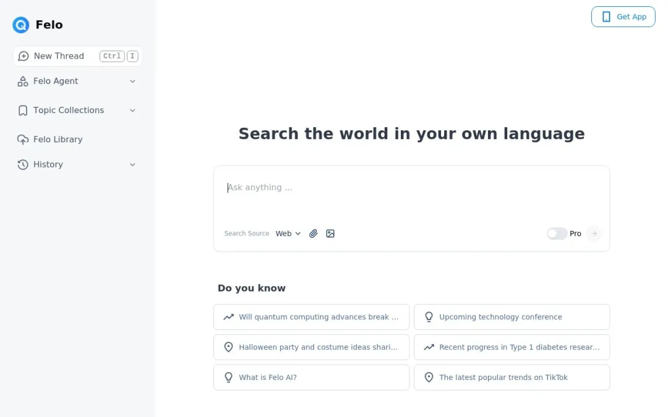Viewport: 668px width, 417px height.
Task: Select Topic Collections in the sidebar
Action: [x=77, y=111]
